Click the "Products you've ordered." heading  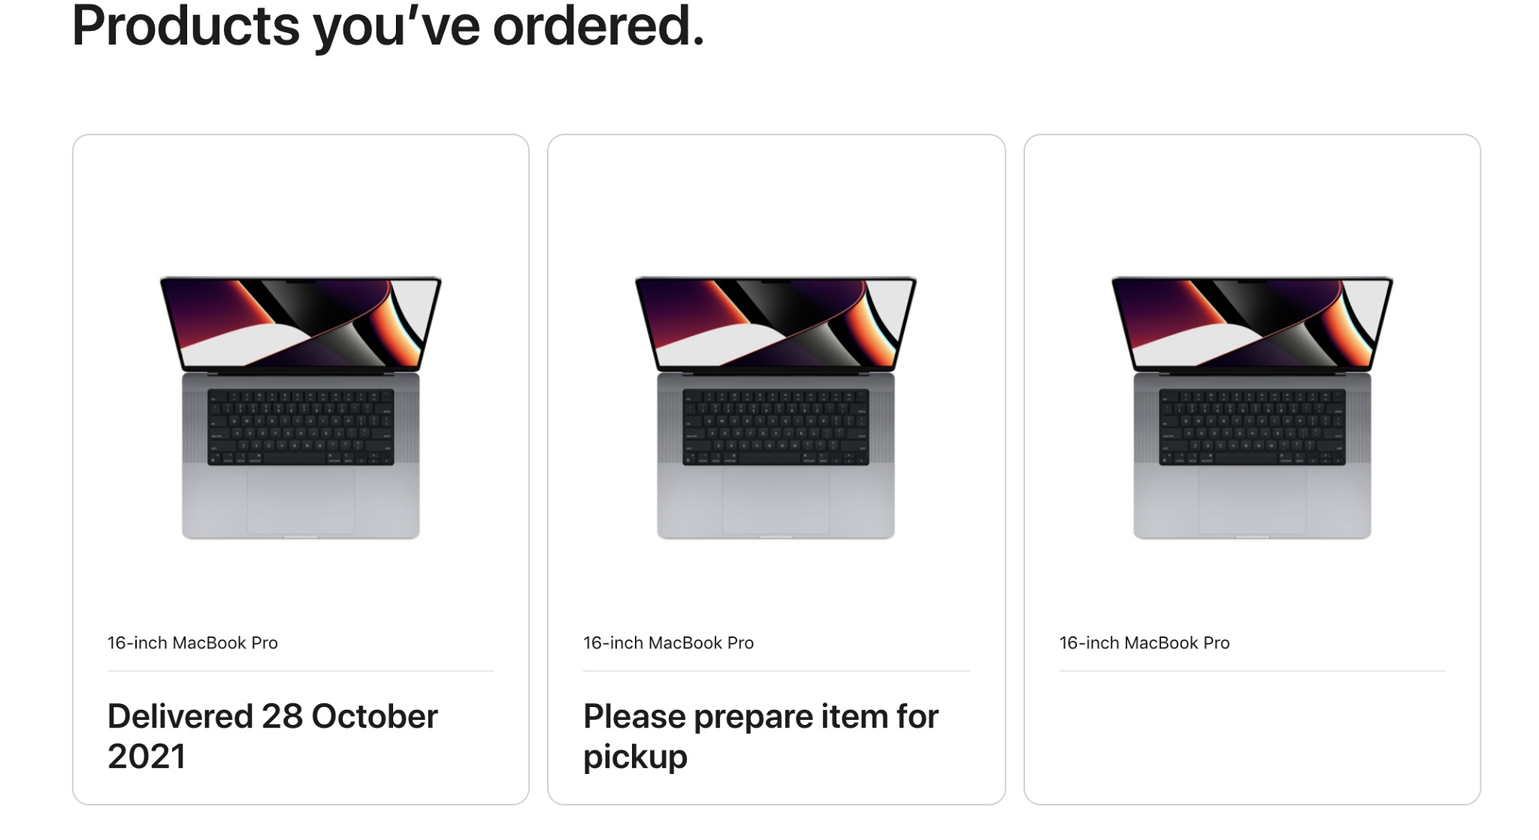click(388, 27)
